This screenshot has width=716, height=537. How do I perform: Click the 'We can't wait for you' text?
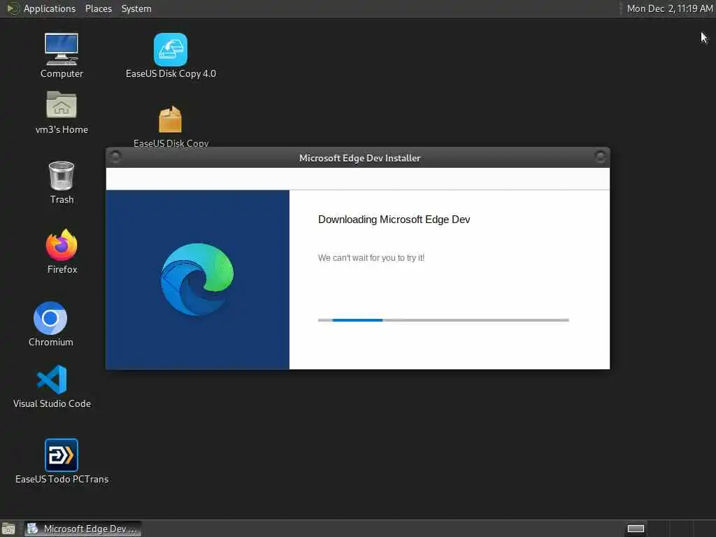[x=371, y=258]
